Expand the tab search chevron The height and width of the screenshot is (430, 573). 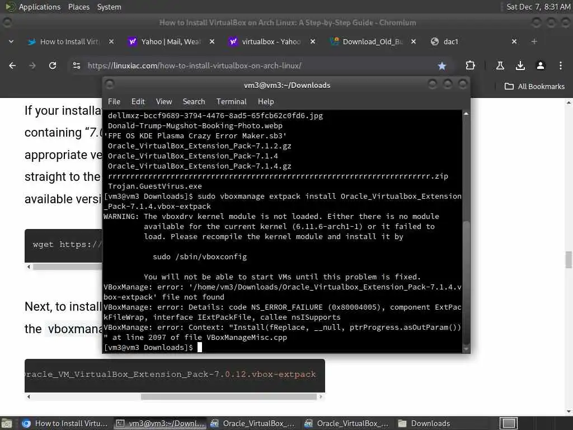coord(11,41)
